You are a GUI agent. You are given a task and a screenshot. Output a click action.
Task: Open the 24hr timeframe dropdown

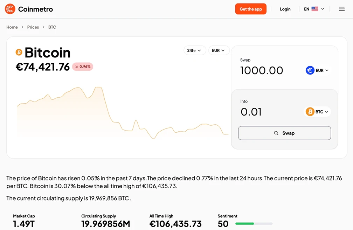tap(195, 50)
